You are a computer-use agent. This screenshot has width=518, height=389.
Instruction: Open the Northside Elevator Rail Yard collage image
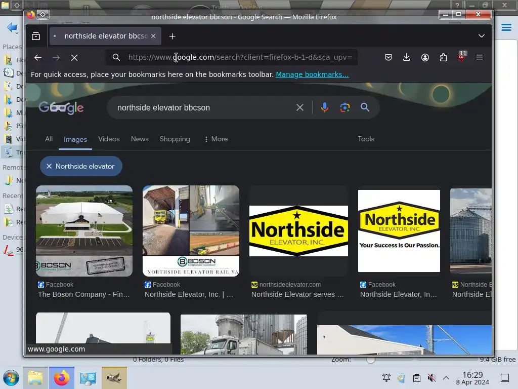coord(191,231)
